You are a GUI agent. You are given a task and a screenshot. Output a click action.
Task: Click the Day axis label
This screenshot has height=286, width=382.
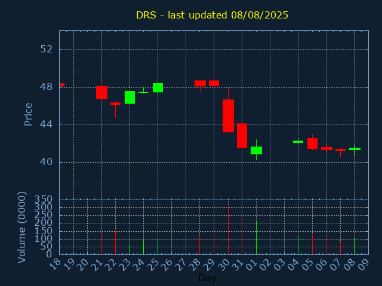(207, 278)
